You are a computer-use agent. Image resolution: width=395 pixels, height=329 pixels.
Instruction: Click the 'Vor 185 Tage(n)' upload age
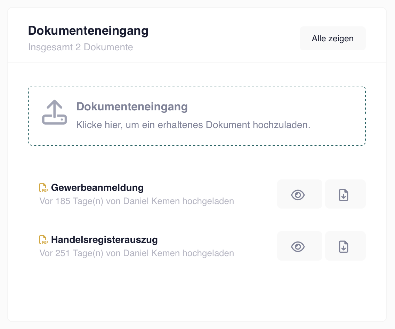(x=72, y=201)
